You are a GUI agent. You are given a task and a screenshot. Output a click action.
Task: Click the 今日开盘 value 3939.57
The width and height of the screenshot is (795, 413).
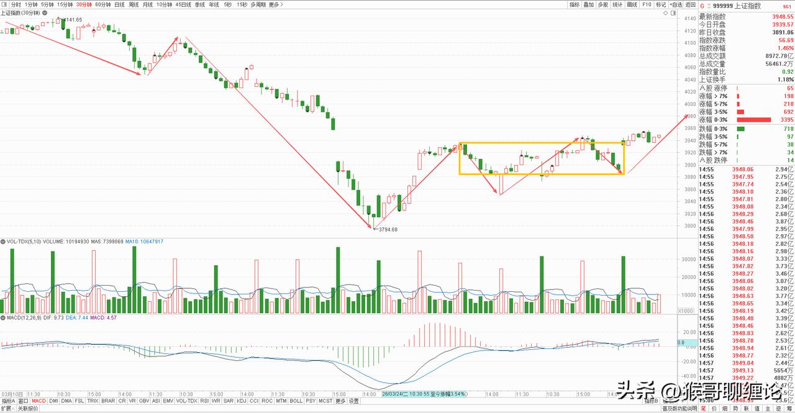pyautogui.click(x=781, y=24)
